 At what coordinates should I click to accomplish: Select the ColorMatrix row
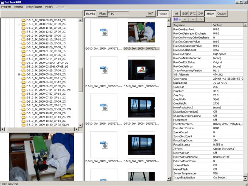pos(208,79)
